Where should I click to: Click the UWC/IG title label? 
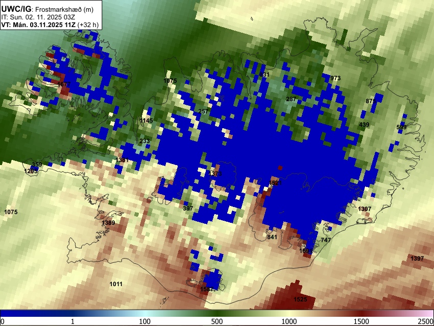16,9
